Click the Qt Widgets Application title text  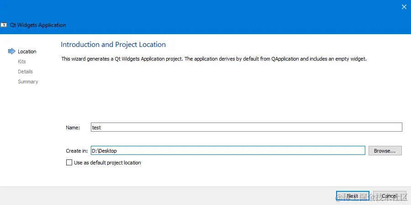pyautogui.click(x=38, y=25)
